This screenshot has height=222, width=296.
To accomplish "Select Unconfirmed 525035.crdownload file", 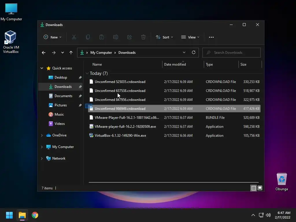I will pyautogui.click(x=174, y=82).
